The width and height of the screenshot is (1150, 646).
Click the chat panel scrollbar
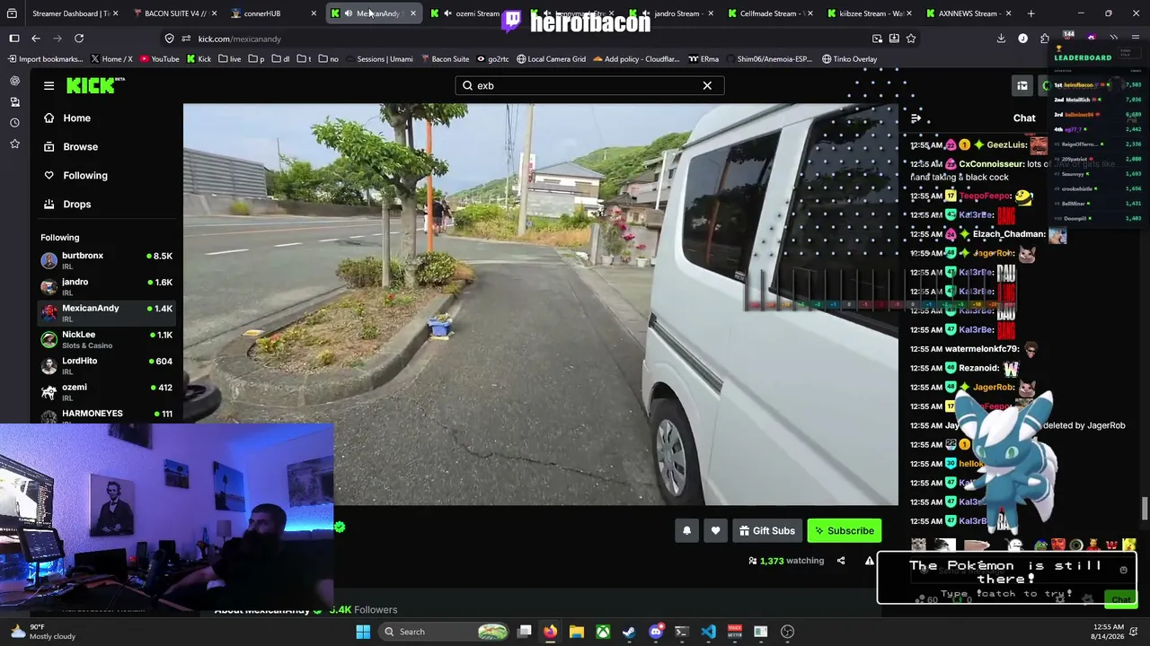(1144, 507)
